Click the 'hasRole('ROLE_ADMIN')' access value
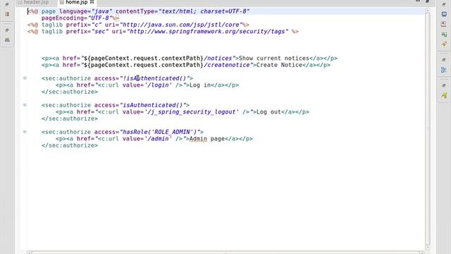The width and height of the screenshot is (451, 254). tap(160, 132)
